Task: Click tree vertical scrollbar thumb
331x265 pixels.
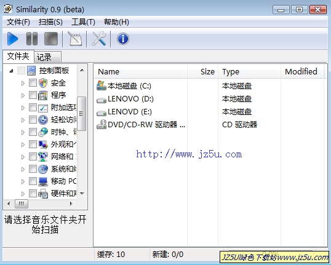Action: point(81,114)
